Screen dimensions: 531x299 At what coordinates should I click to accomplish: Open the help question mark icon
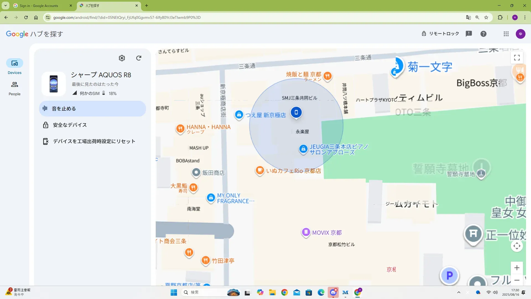pos(483,33)
